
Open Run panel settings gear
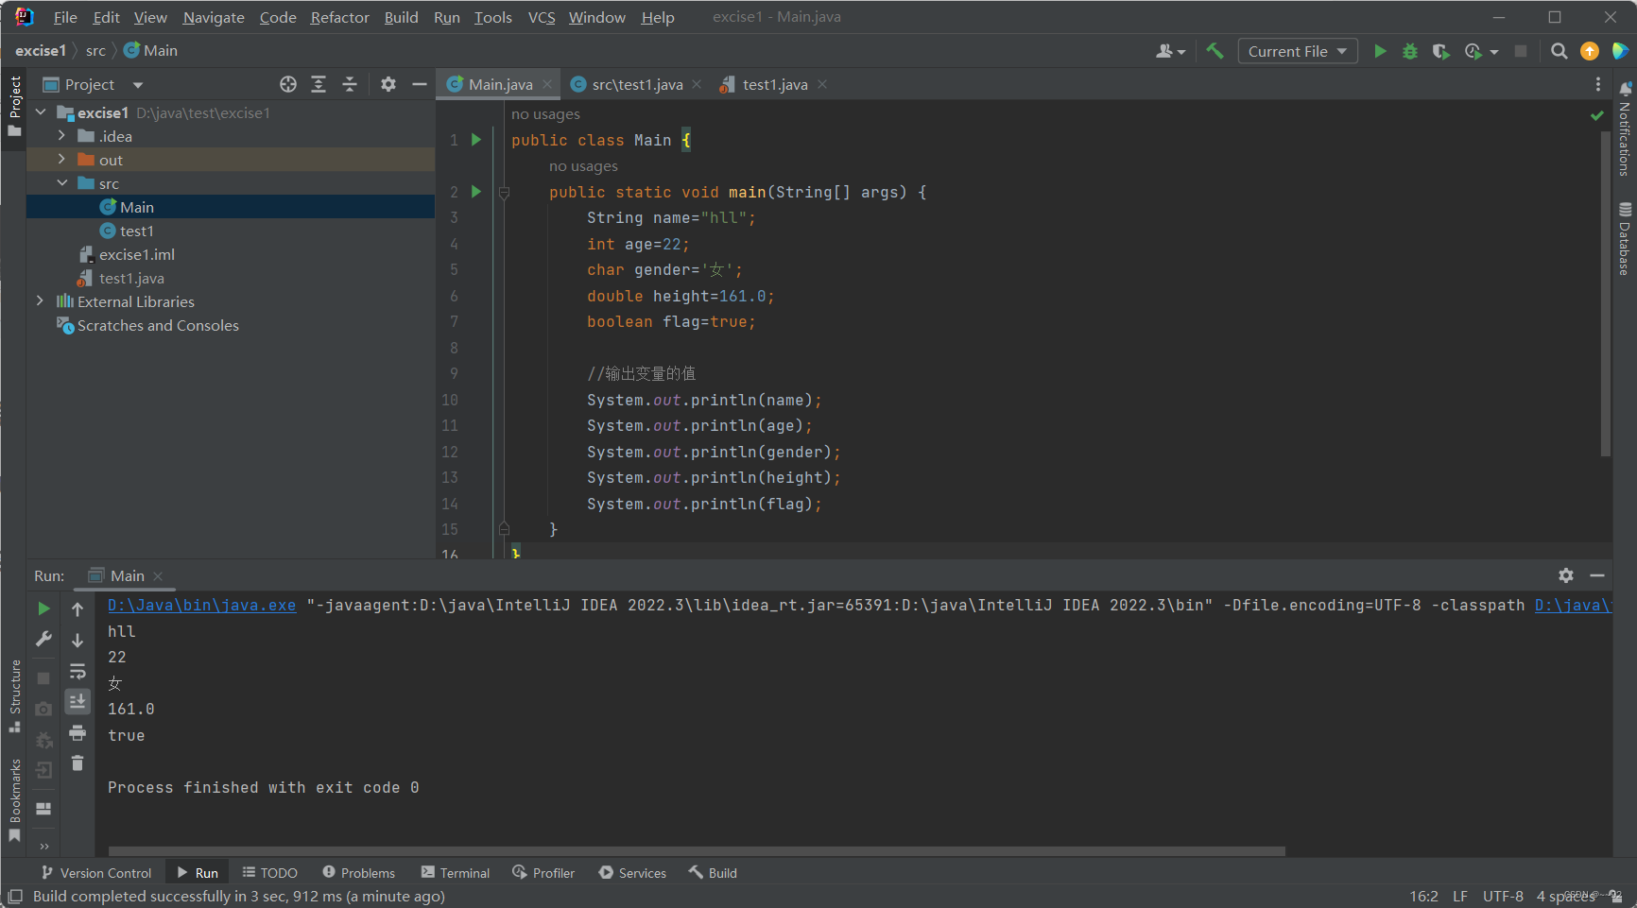pos(1566,575)
